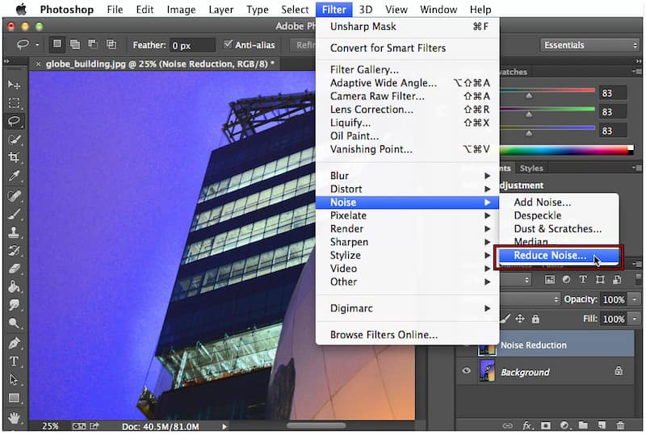Select the Horizontal Type tool
The image size is (646, 434).
pos(14,361)
